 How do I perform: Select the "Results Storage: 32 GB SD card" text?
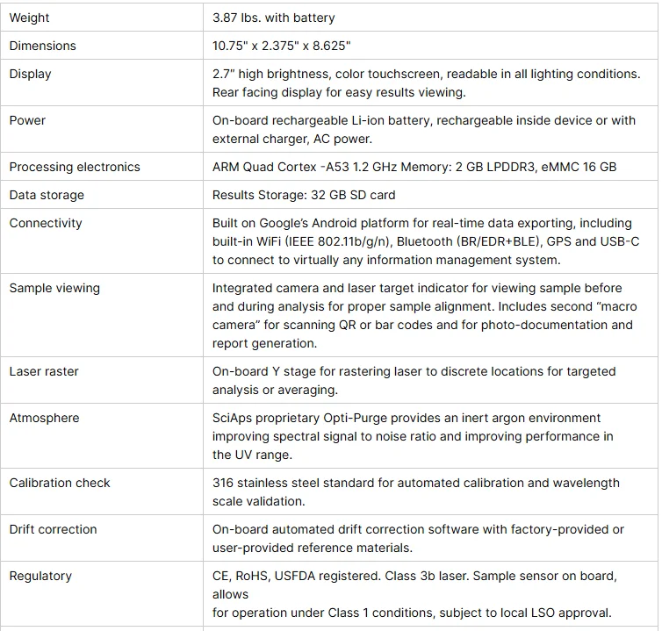tap(304, 195)
